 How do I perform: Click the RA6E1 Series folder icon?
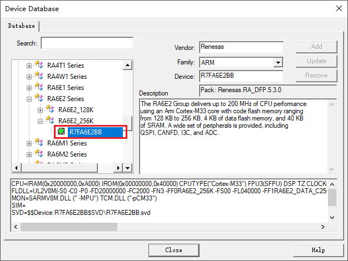(39, 87)
